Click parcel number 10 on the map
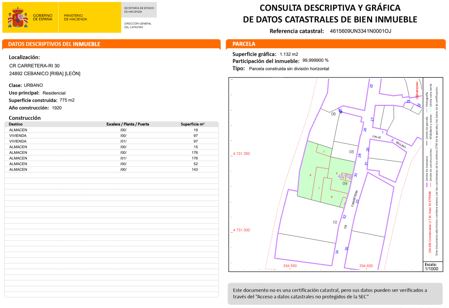449x308 pixels. point(335,222)
